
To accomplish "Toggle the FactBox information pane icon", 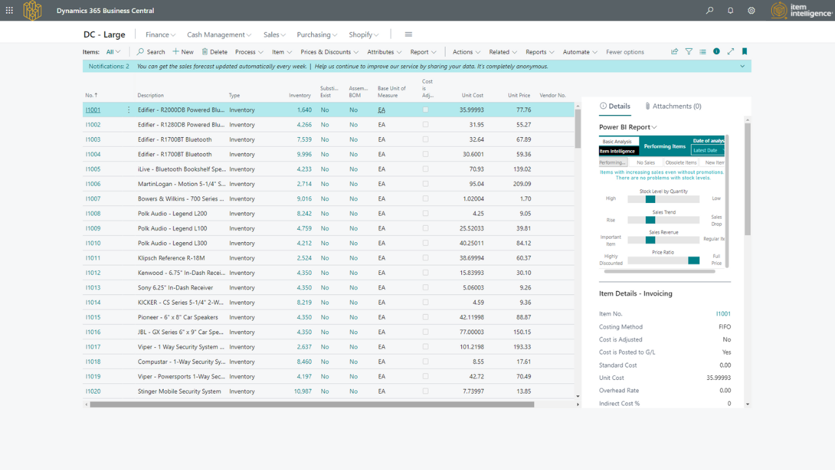I will pos(716,52).
